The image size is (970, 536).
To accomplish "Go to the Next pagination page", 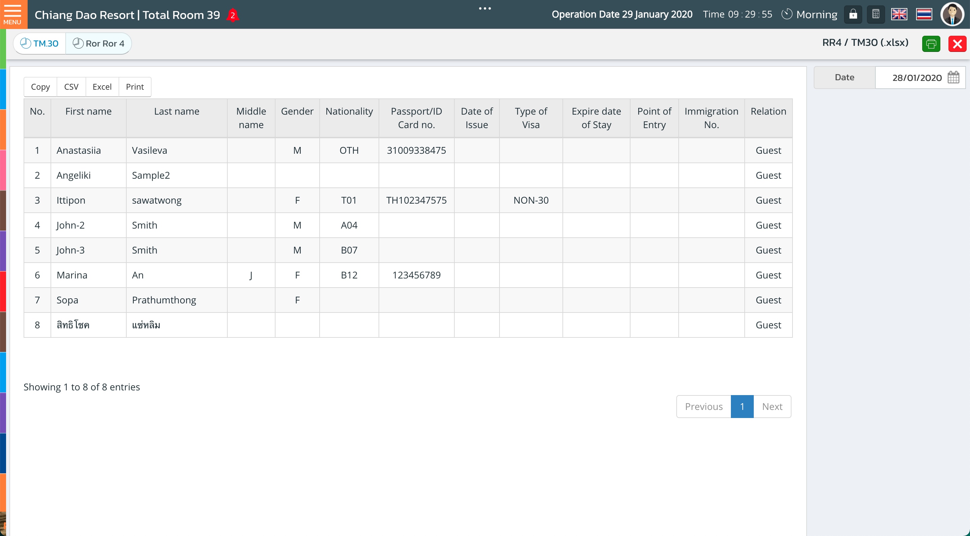I will point(772,406).
